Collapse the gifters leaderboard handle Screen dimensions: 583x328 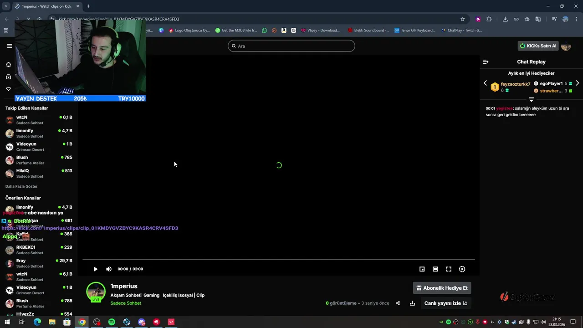[531, 99]
